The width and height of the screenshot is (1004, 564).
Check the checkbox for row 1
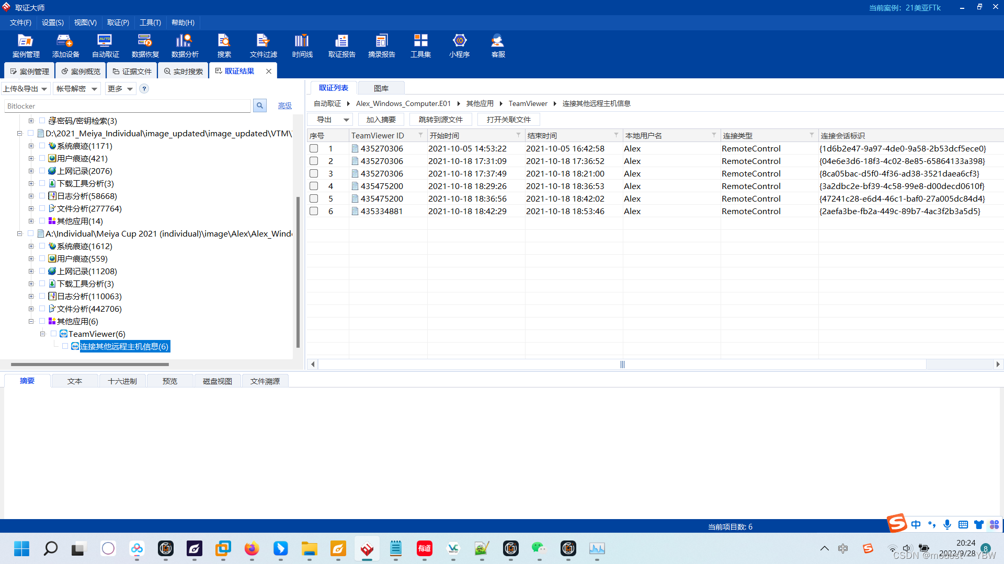click(314, 149)
